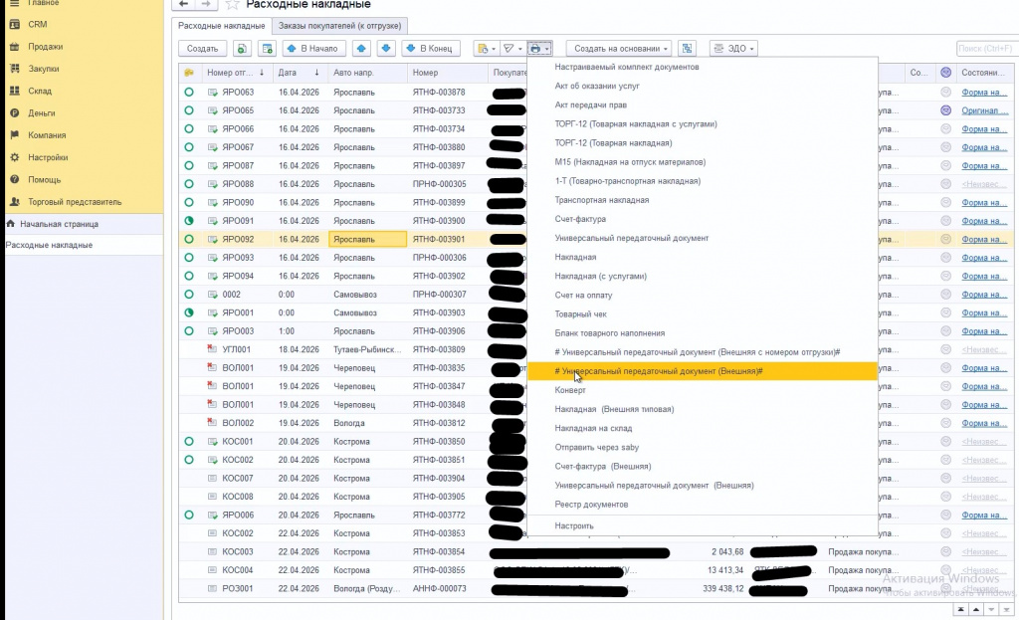The image size is (1019, 620).
Task: Click the Состояни... column header
Action: pos(983,72)
